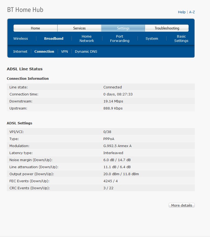Open the Dynamic DNS sub-page
The image size is (210, 239).
[x=86, y=52]
